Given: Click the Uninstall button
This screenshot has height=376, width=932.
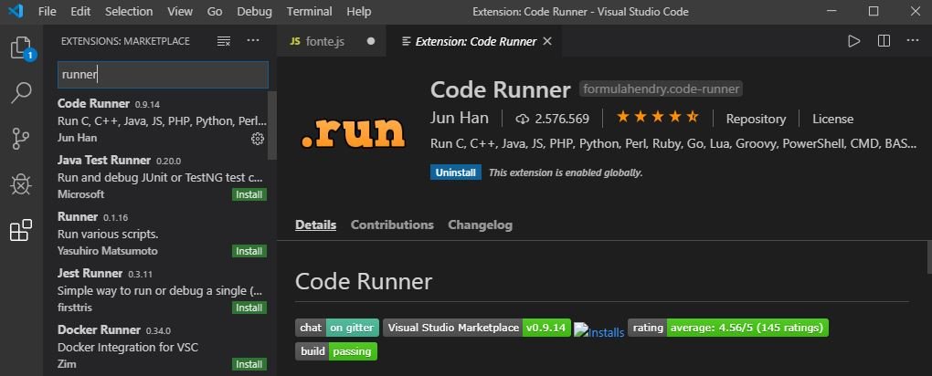Looking at the screenshot, I should pos(456,172).
